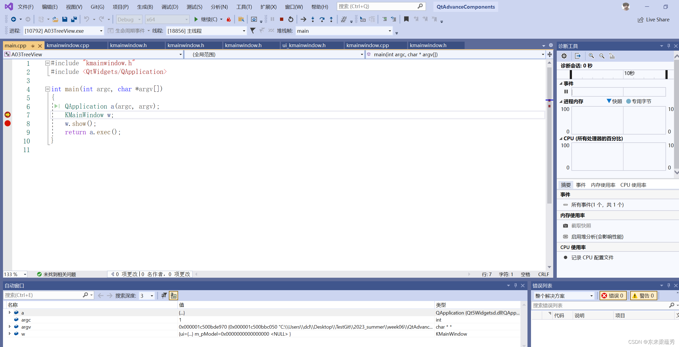
Task: Toggle the 错误 0 errors filter
Action: [613, 296]
